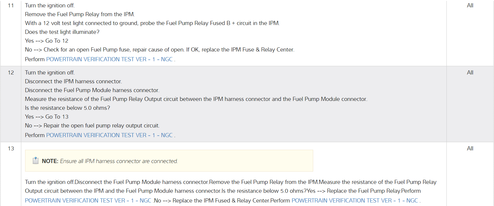Viewport: 494px width, 206px height.
Task: Click "Remove the Fuel Pump Relay from the IPM" line
Action: [80, 14]
